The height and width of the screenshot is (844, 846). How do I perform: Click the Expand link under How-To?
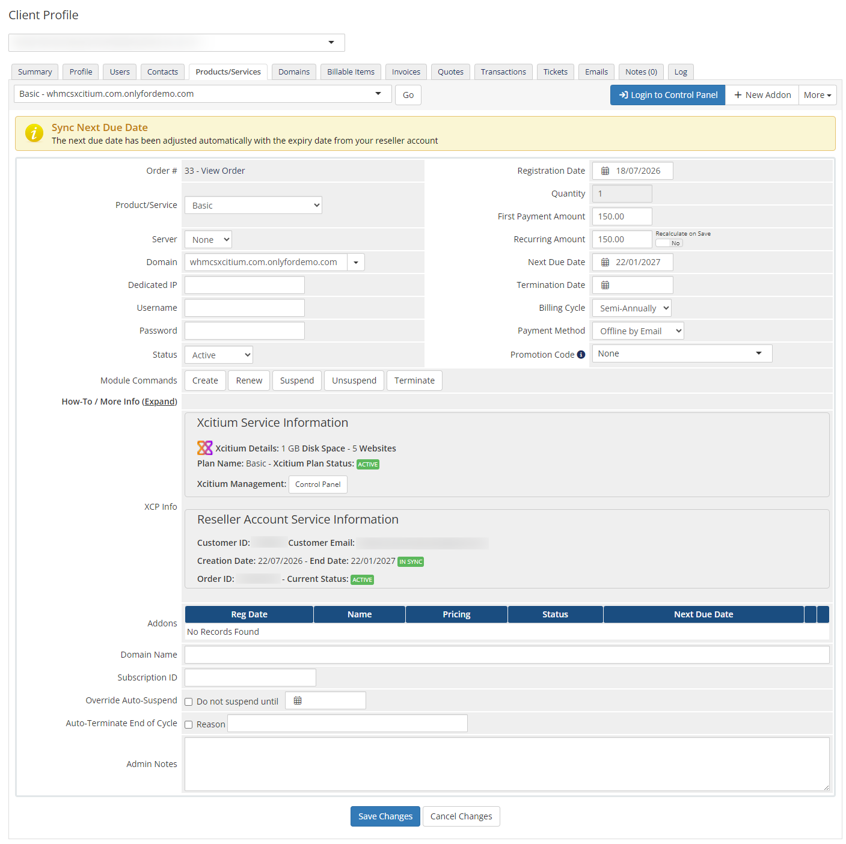pyautogui.click(x=159, y=402)
